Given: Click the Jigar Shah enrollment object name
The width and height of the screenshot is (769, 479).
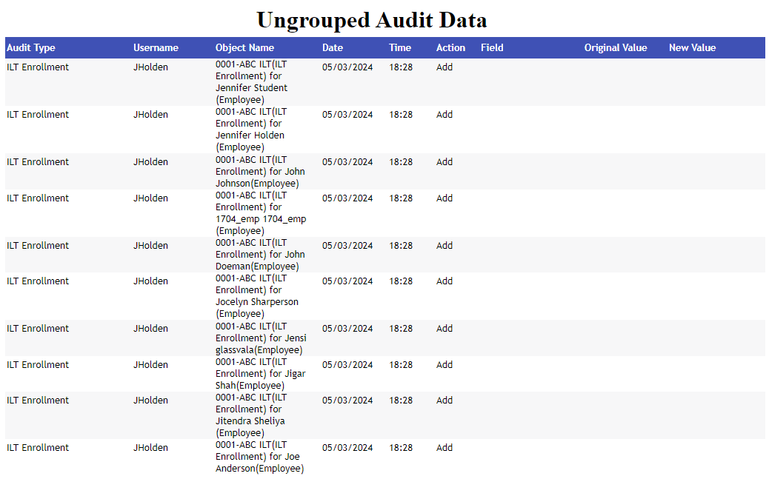Looking at the screenshot, I should [x=259, y=375].
